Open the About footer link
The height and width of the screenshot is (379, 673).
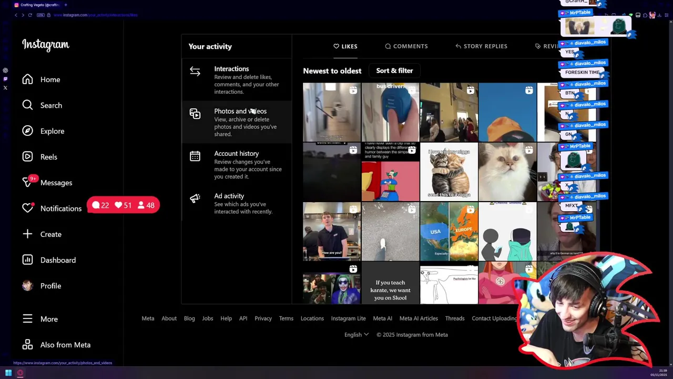click(169, 318)
